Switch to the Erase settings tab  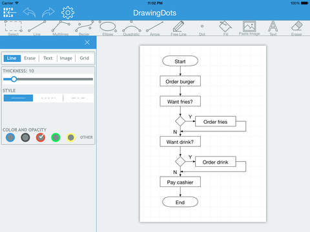pos(30,58)
